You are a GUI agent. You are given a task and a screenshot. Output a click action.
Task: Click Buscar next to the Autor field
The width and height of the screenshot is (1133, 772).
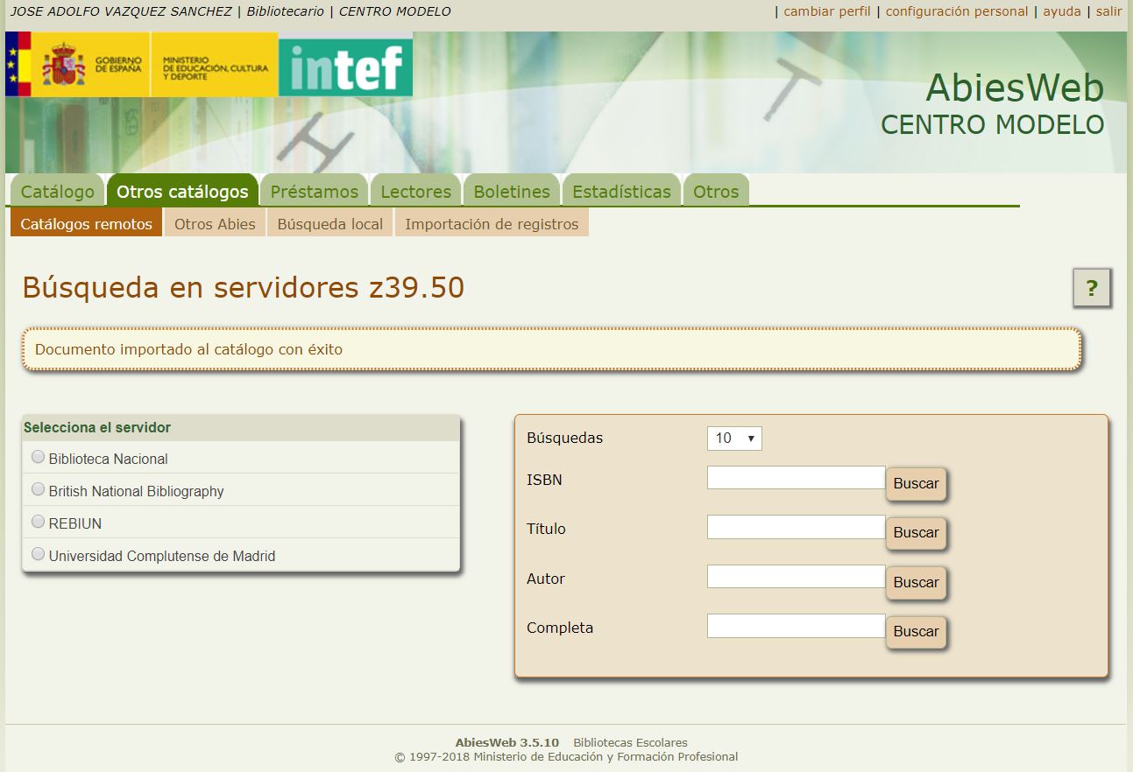coord(917,582)
